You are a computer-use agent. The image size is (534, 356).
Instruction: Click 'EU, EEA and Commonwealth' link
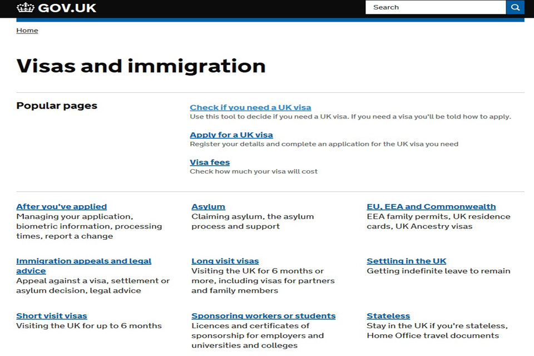point(431,206)
